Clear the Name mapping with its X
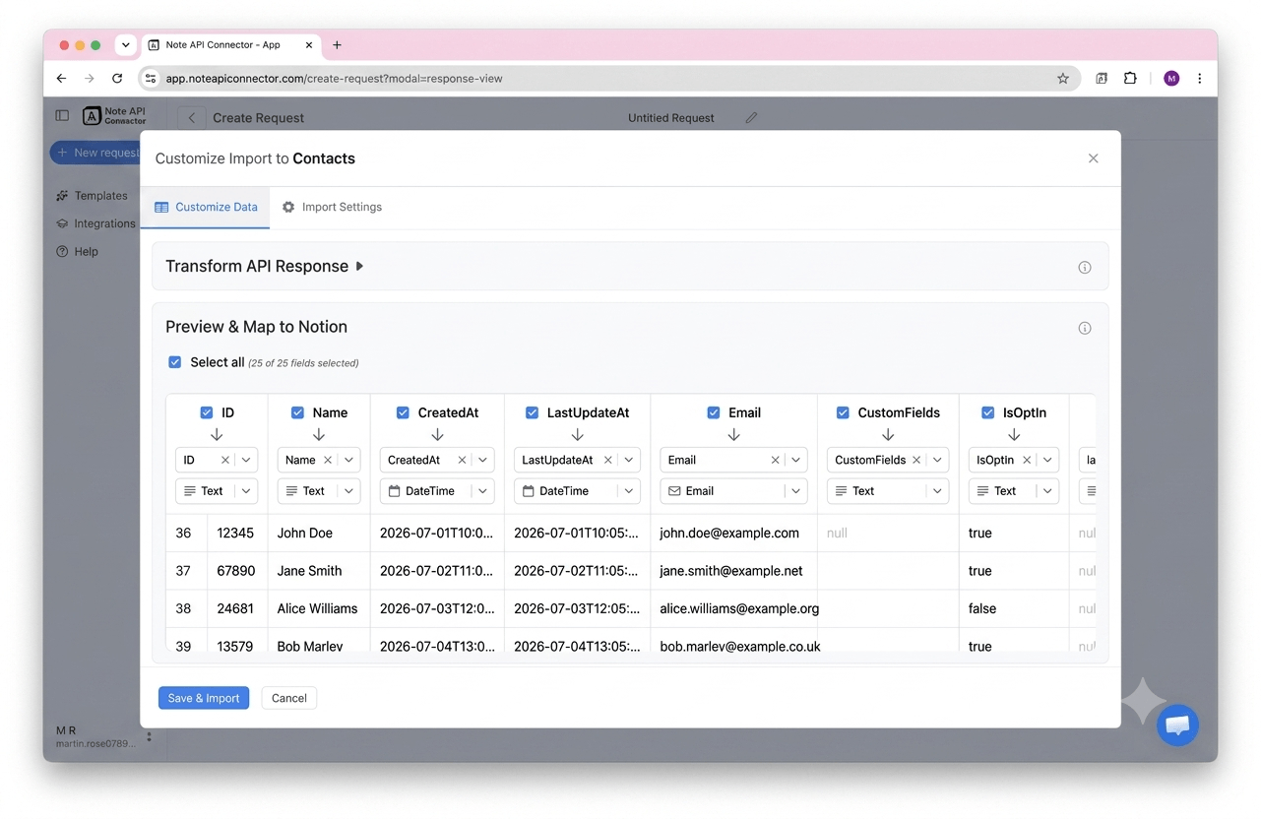The width and height of the screenshot is (1261, 819). click(x=328, y=460)
